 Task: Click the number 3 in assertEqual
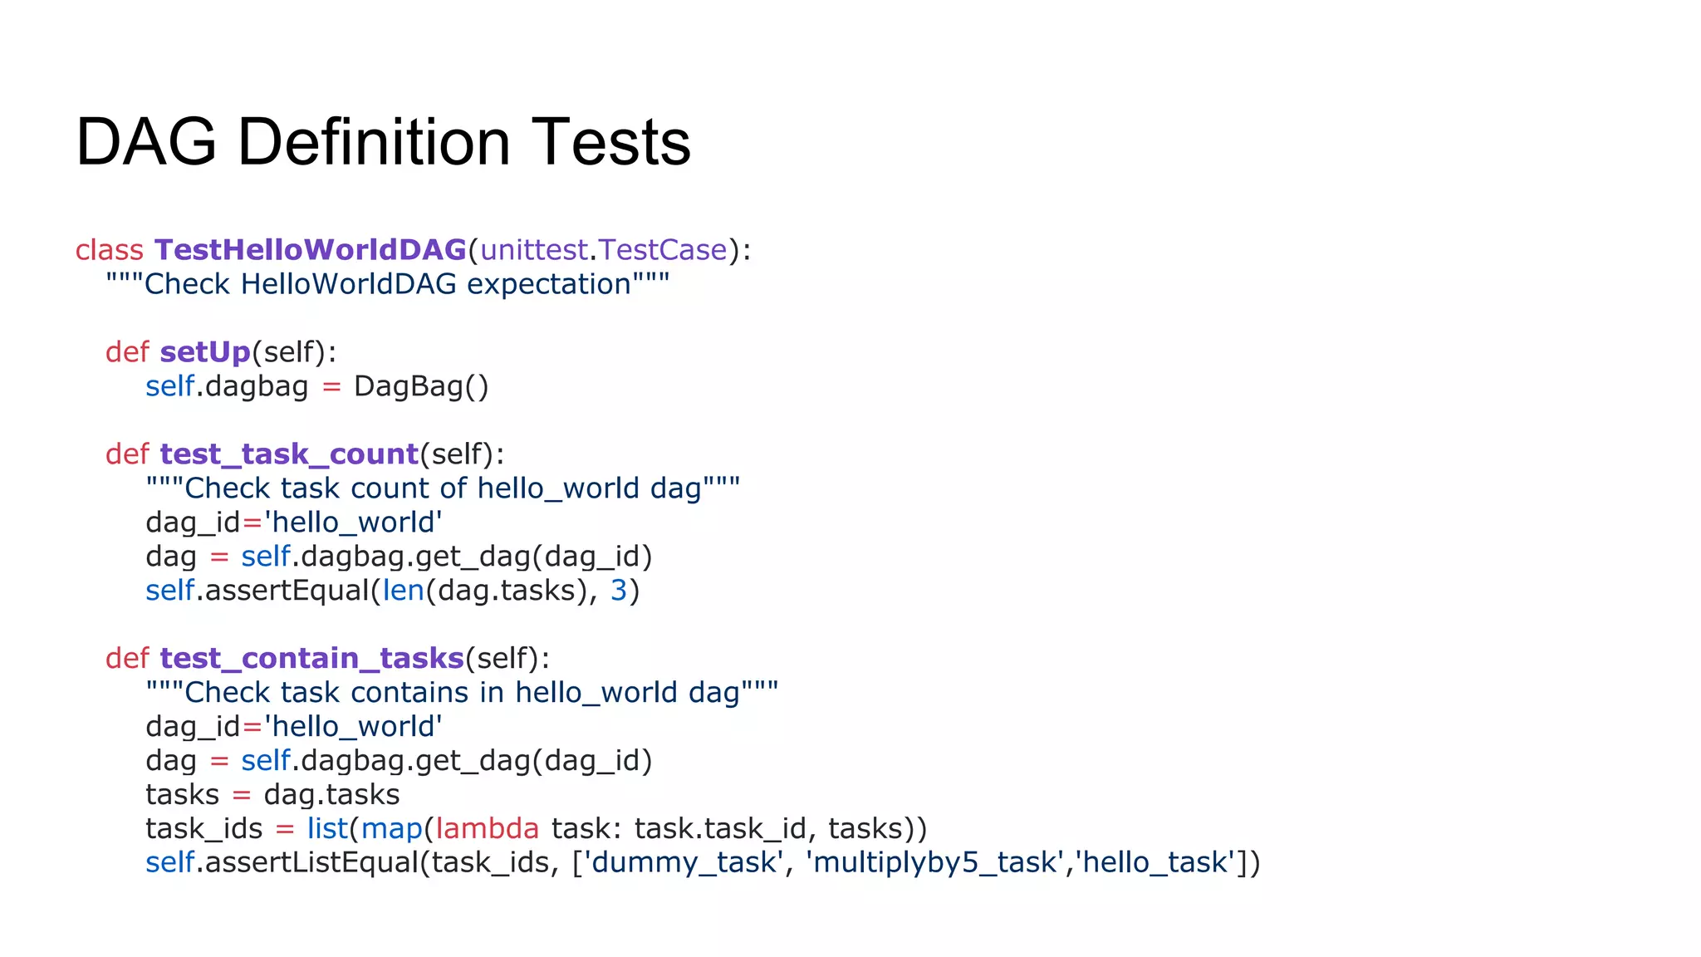[619, 591]
